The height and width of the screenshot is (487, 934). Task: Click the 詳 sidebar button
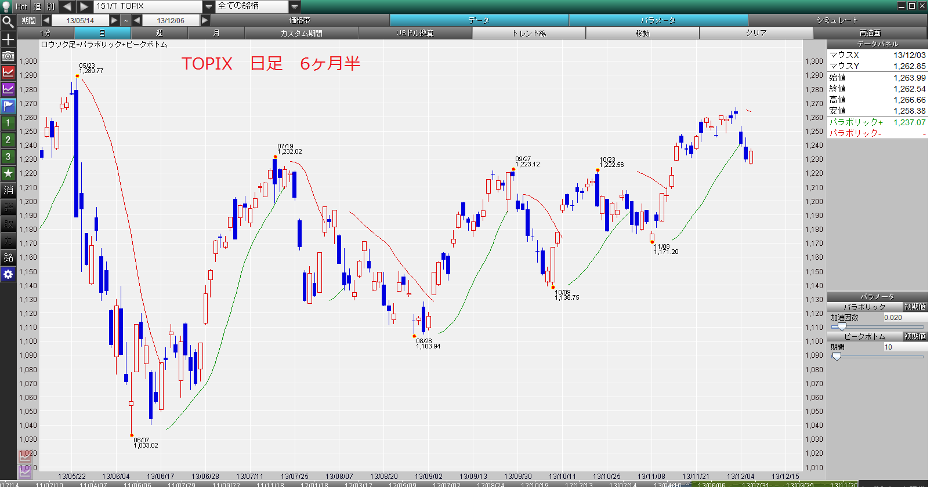tap(8, 207)
